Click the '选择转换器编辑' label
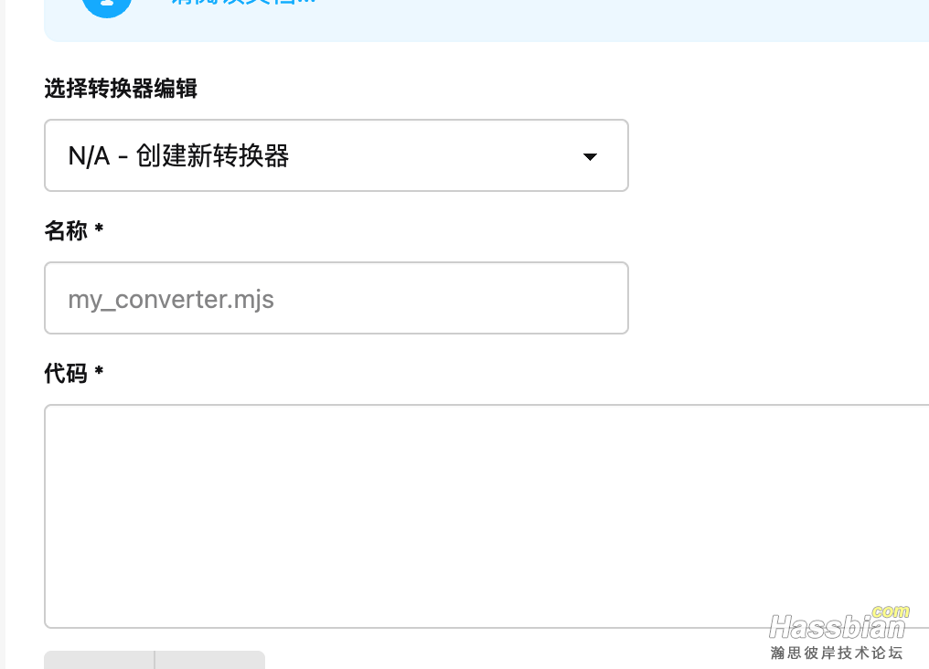Image resolution: width=929 pixels, height=669 pixels. (121, 89)
